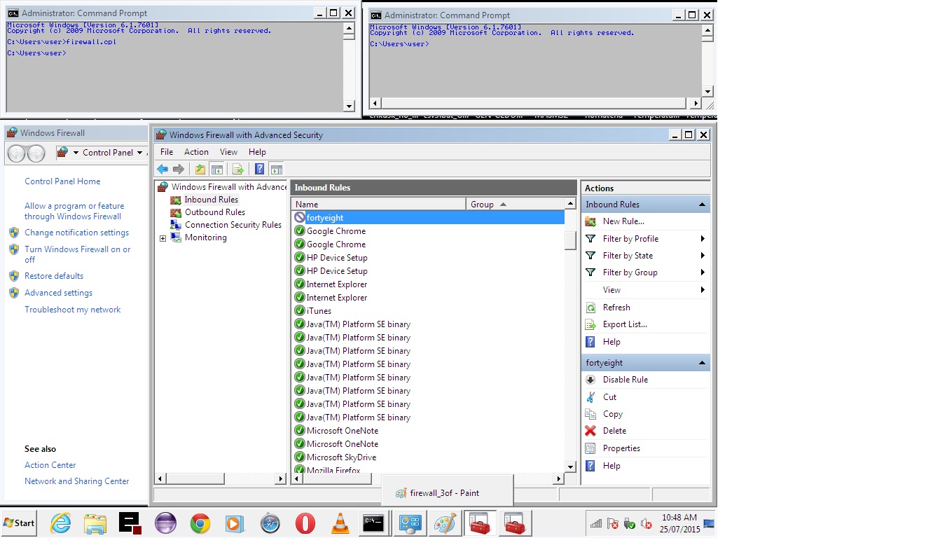The image size is (940, 538).
Task: Open Help via blue question mark toolbar icon
Action: coord(260,169)
